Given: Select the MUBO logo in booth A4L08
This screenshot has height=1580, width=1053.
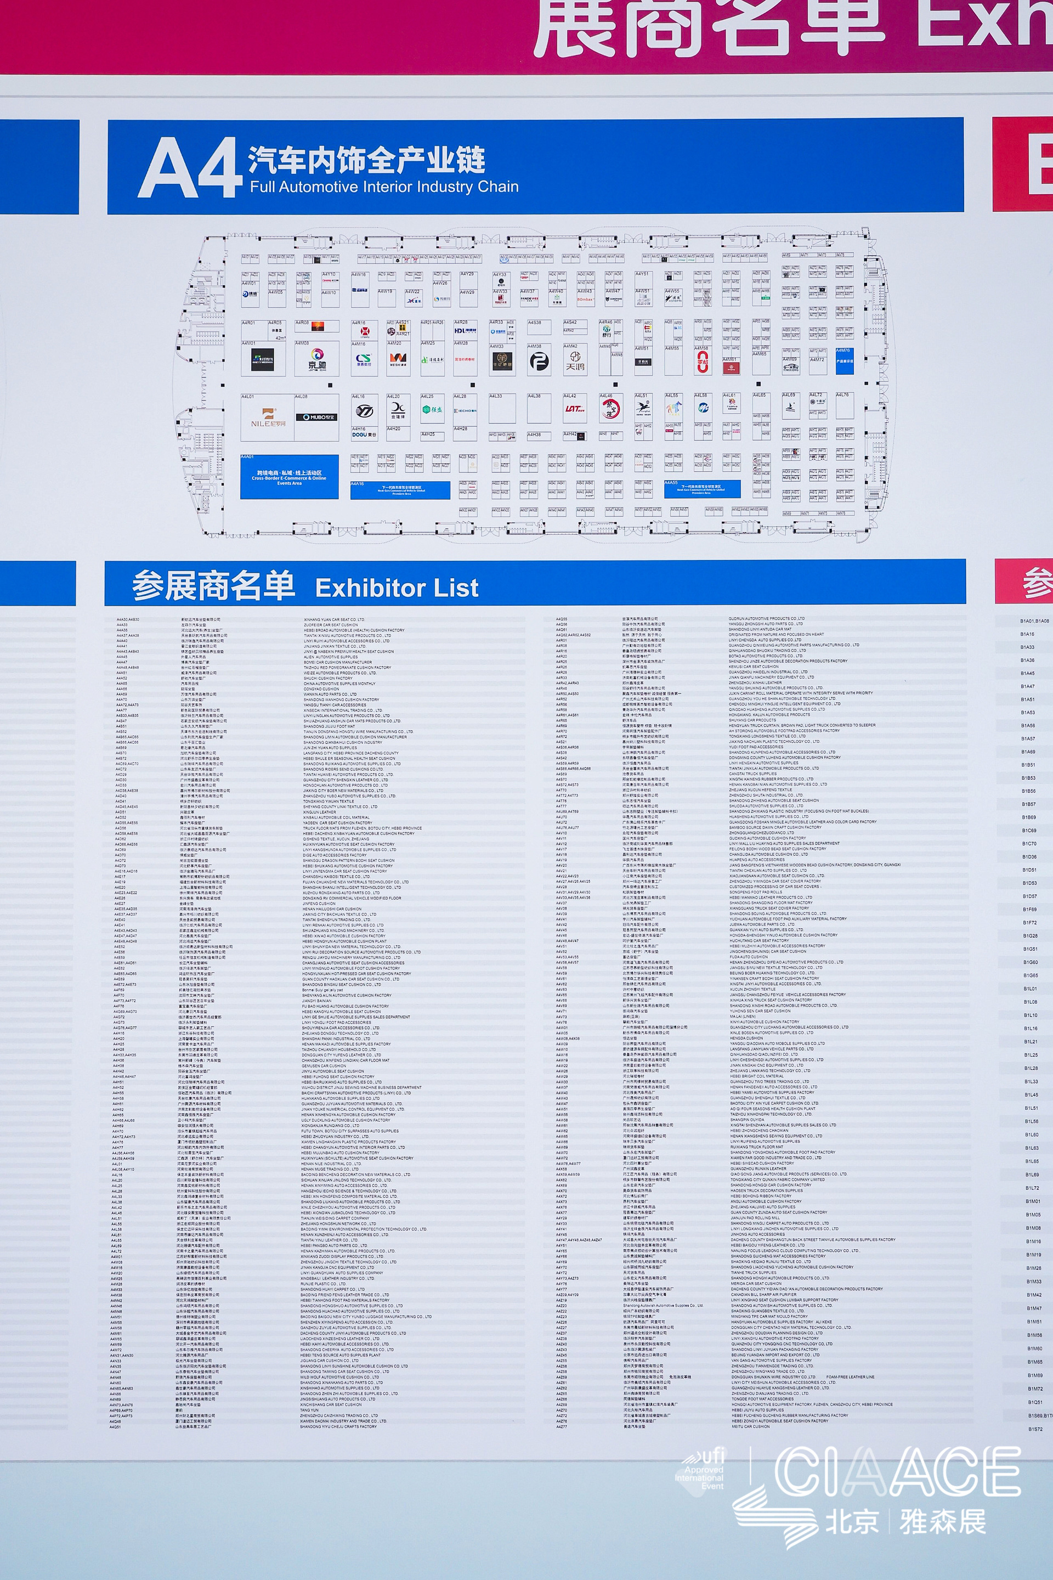Looking at the screenshot, I should pyautogui.click(x=318, y=417).
